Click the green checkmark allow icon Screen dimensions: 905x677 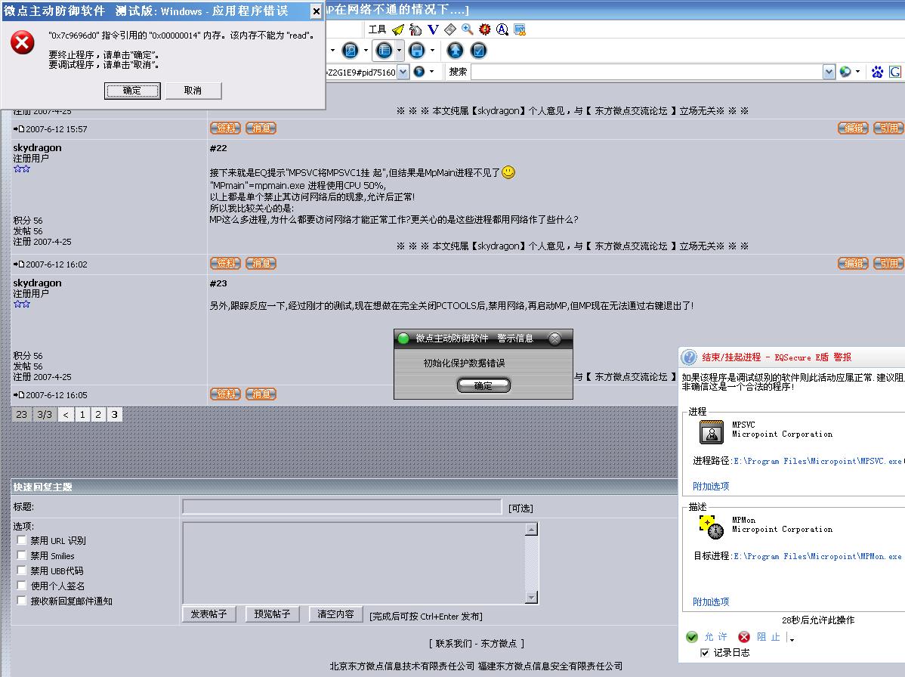pos(691,637)
